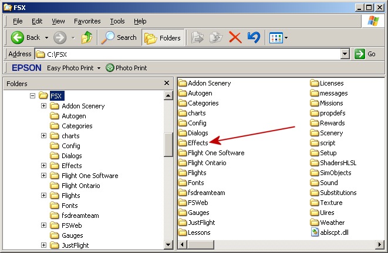Open the Favorites menu
The width and height of the screenshot is (388, 253).
point(87,21)
